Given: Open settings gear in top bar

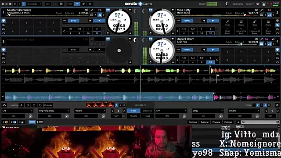Looking at the screenshot, I should [x=258, y=4].
